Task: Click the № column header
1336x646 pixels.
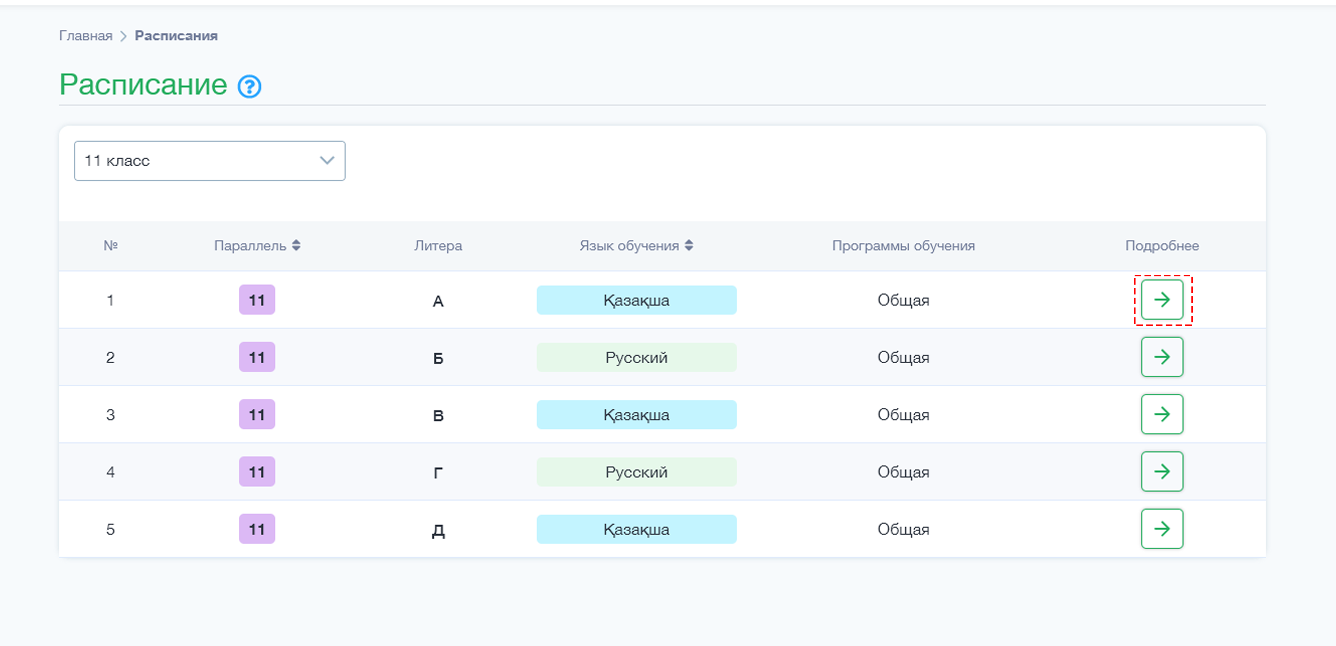Action: [111, 245]
